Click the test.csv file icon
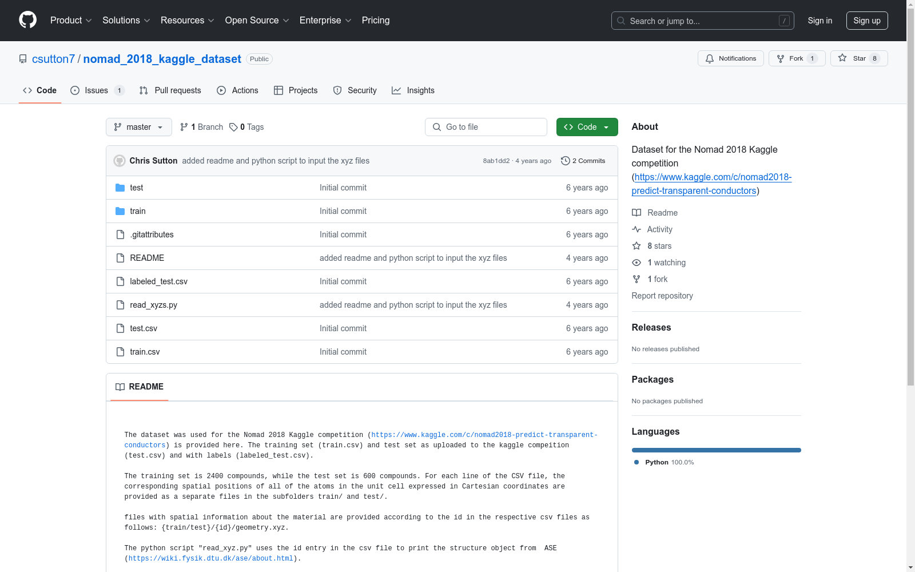Viewport: 915px width, 572px height. (x=120, y=328)
